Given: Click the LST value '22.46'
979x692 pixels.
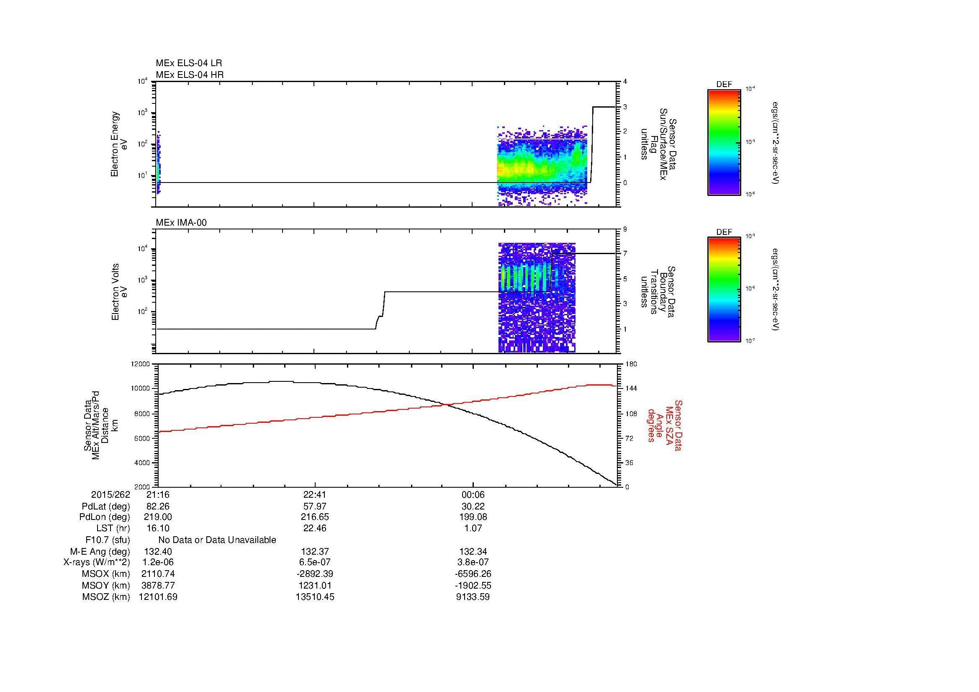Looking at the screenshot, I should coord(315,528).
